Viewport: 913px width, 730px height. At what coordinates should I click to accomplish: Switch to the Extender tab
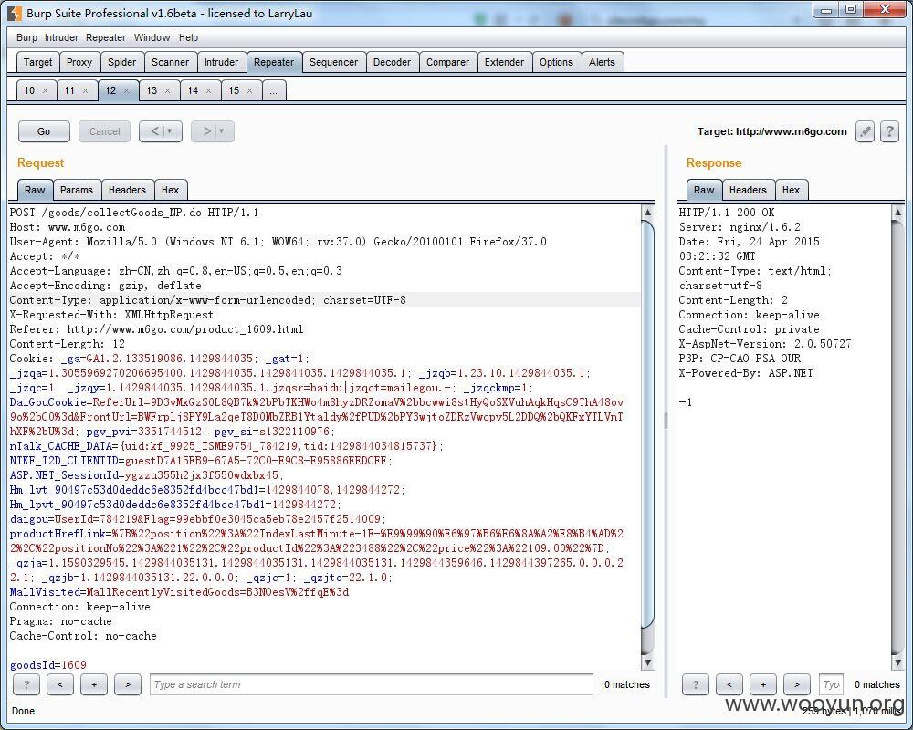coord(504,62)
